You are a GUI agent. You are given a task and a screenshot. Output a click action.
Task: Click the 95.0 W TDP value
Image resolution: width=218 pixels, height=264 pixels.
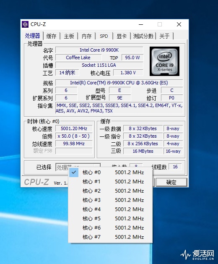point(132,58)
